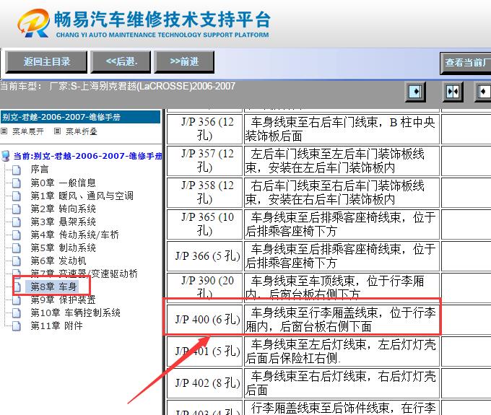Viewport: 491px width, 415px height.
Task: Open the 序言 chapter
Action: coord(40,170)
